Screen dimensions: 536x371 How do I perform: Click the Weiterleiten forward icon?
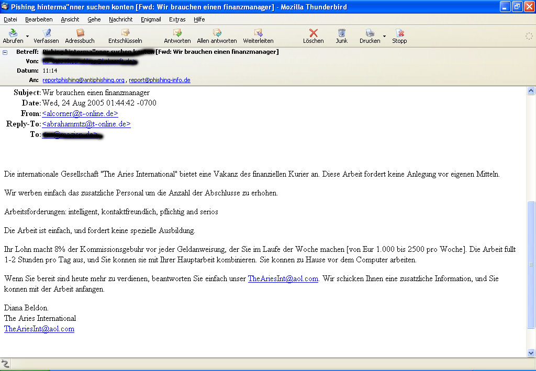pos(259,33)
